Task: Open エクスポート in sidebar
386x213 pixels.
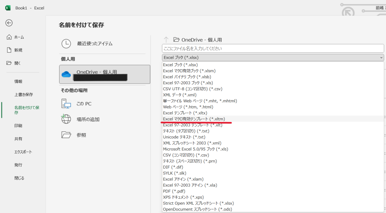Action: coord(23,152)
